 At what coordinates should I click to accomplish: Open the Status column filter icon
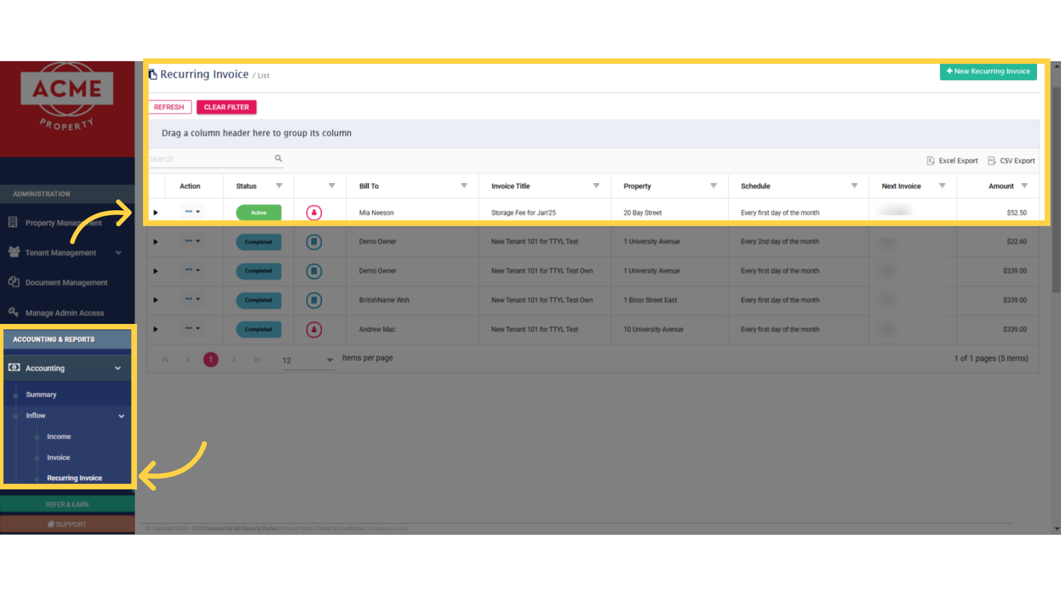(279, 186)
